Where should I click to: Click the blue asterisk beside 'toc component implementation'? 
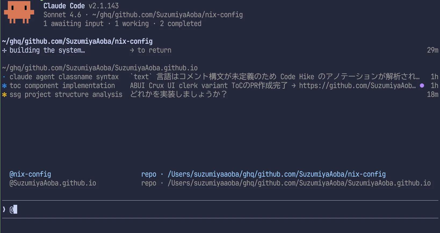point(4,86)
